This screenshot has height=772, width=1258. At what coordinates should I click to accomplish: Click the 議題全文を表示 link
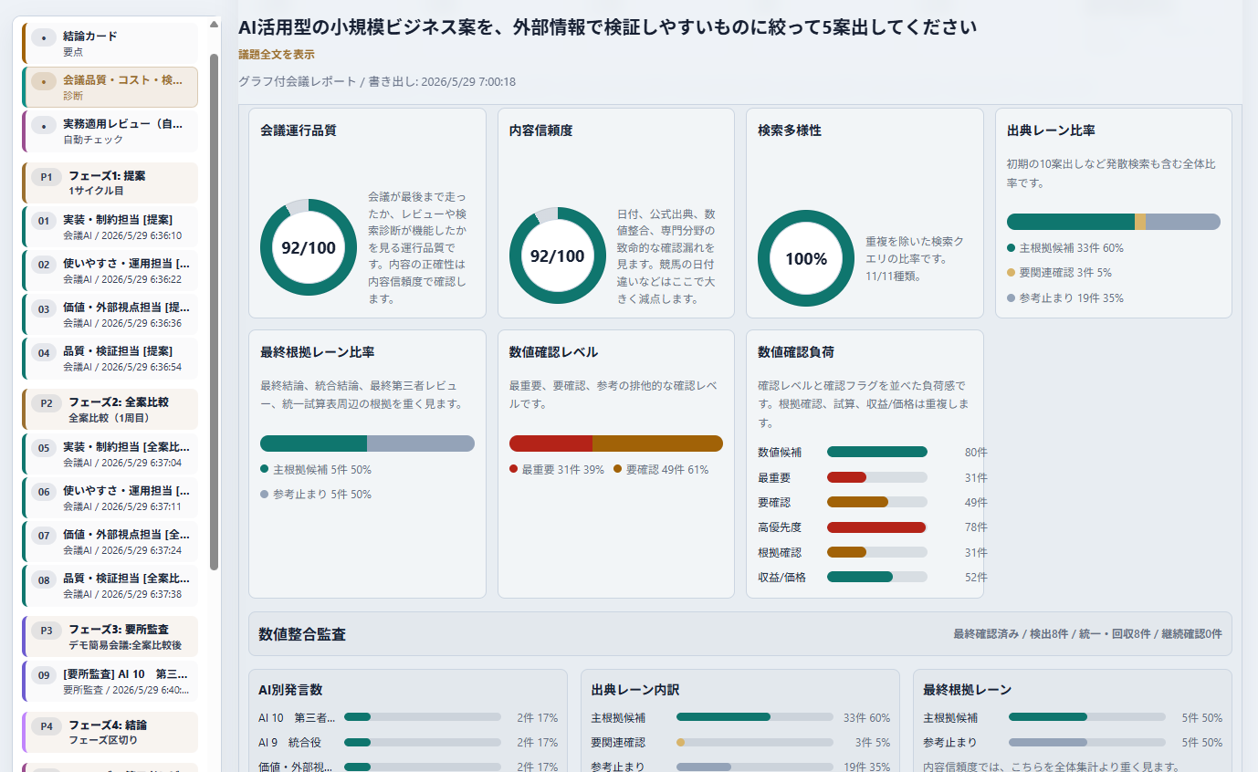[x=277, y=55]
